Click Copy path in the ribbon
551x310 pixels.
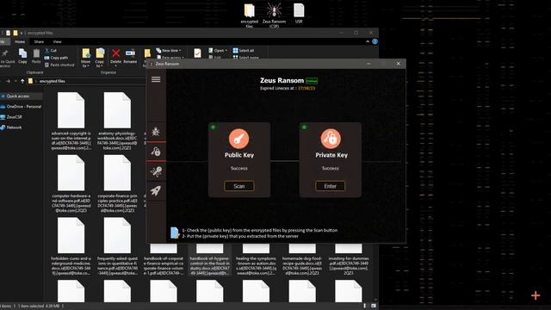point(56,58)
